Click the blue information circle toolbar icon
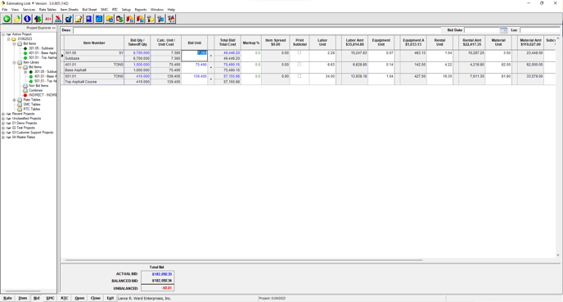The width and height of the screenshot is (563, 302). click(x=27, y=19)
